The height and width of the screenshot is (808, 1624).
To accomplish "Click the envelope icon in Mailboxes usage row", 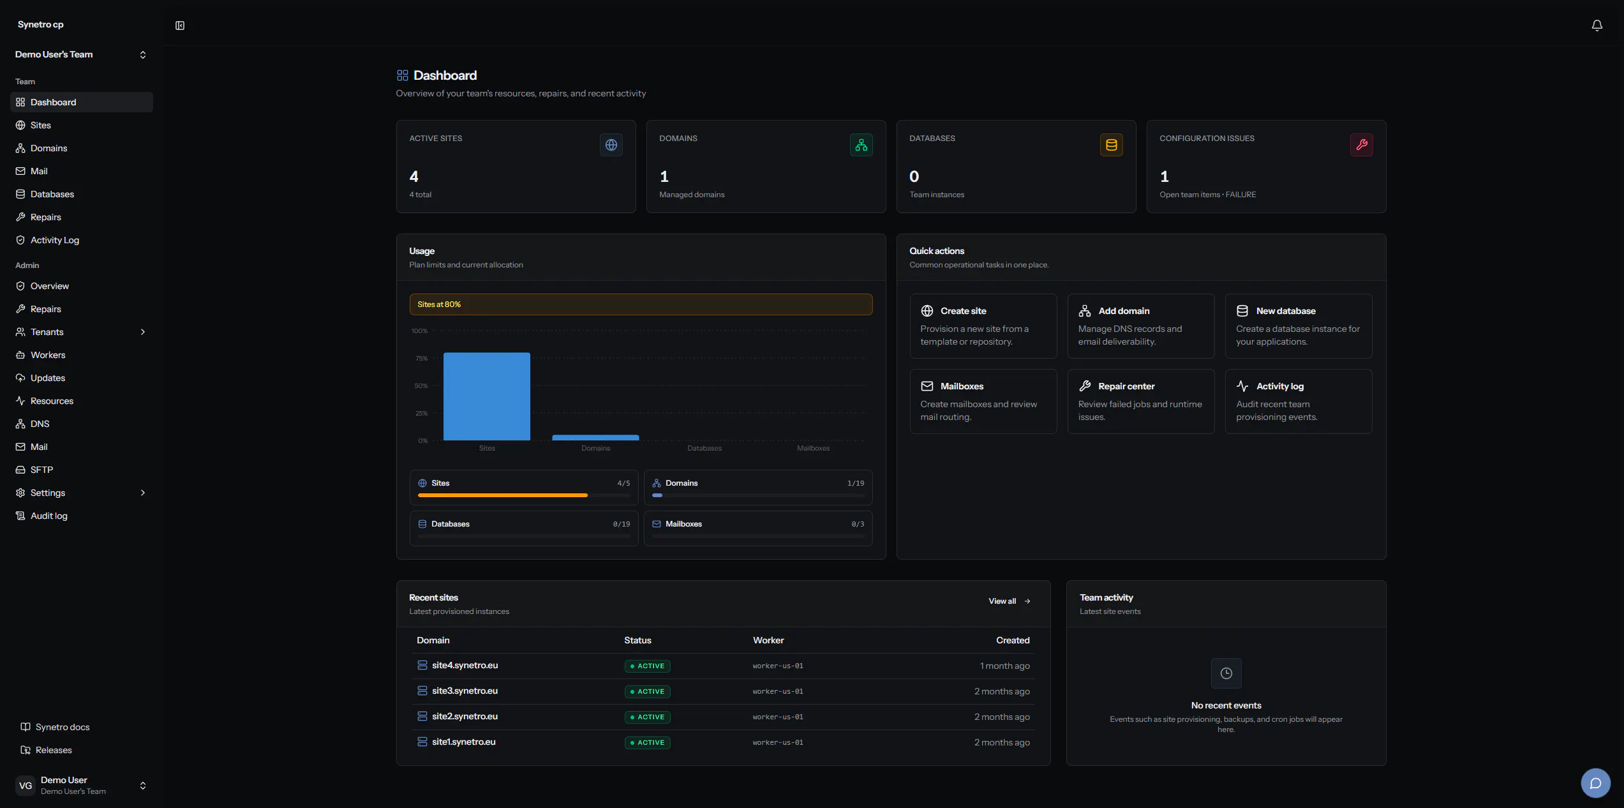I will pos(657,524).
